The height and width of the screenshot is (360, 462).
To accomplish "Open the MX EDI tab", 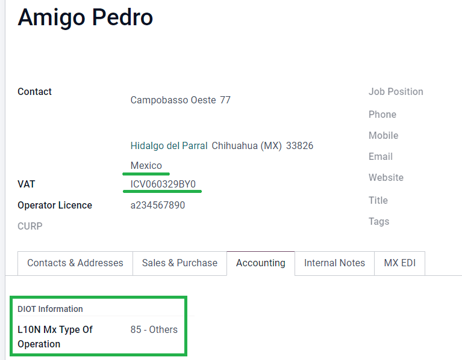I will [399, 263].
